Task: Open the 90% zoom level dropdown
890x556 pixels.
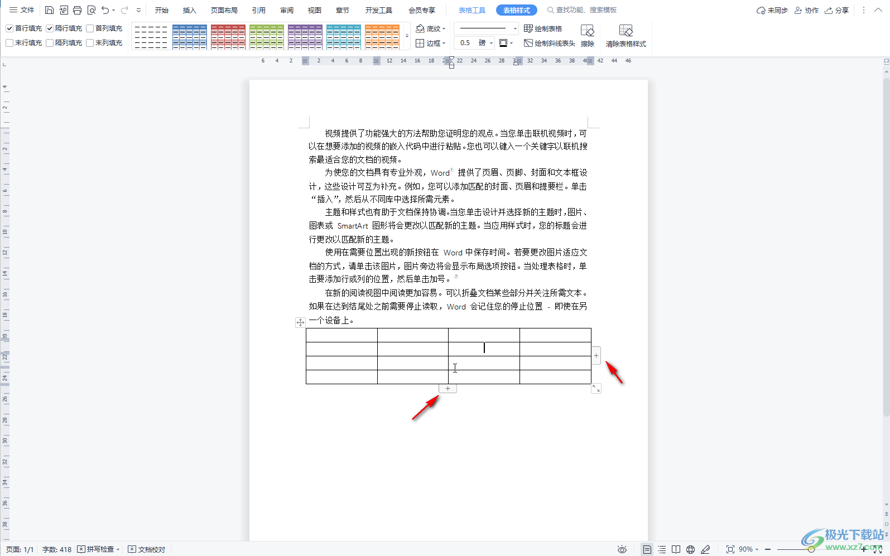Action: (748, 549)
